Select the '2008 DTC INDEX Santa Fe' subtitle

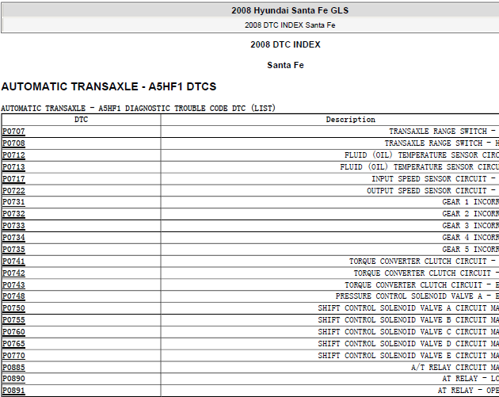(290, 25)
